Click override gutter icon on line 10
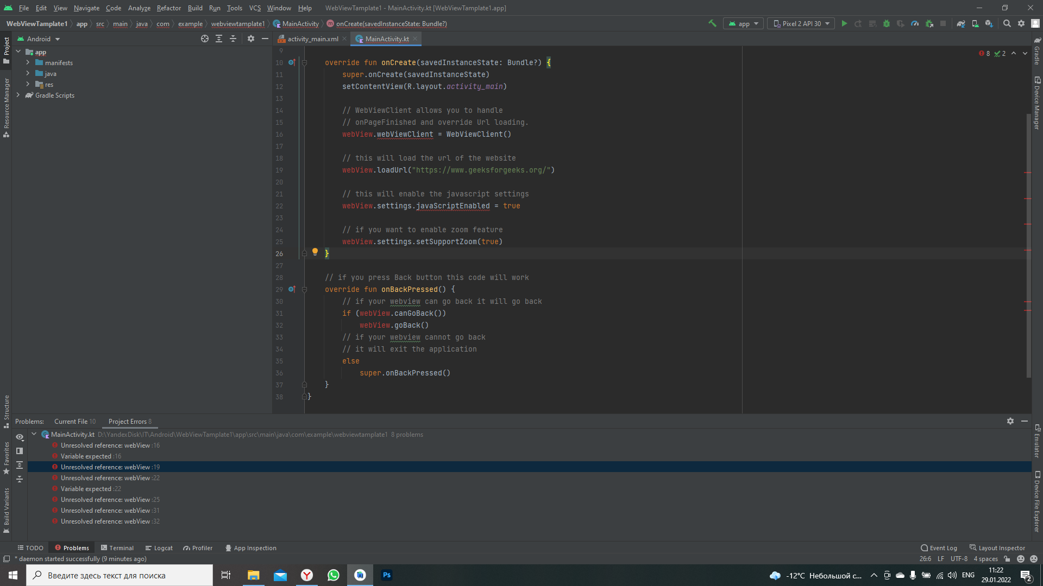1043x586 pixels. [292, 62]
